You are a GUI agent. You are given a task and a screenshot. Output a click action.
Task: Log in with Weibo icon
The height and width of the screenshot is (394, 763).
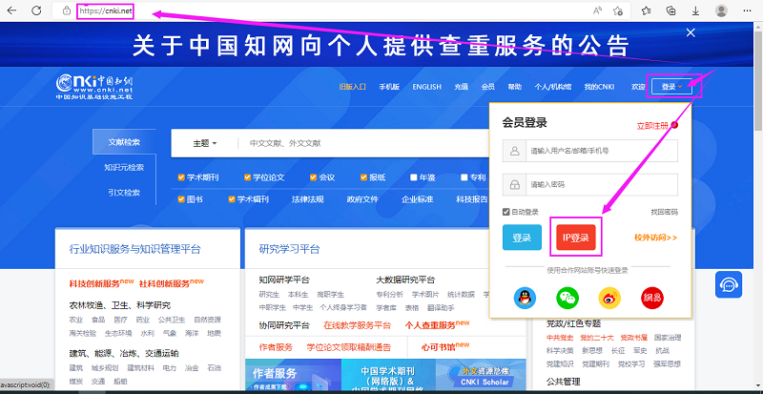point(609,298)
